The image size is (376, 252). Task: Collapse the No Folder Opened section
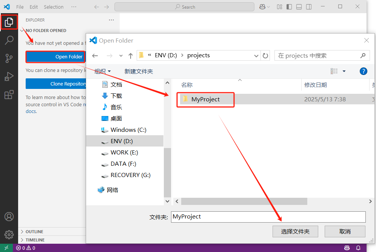click(46, 31)
